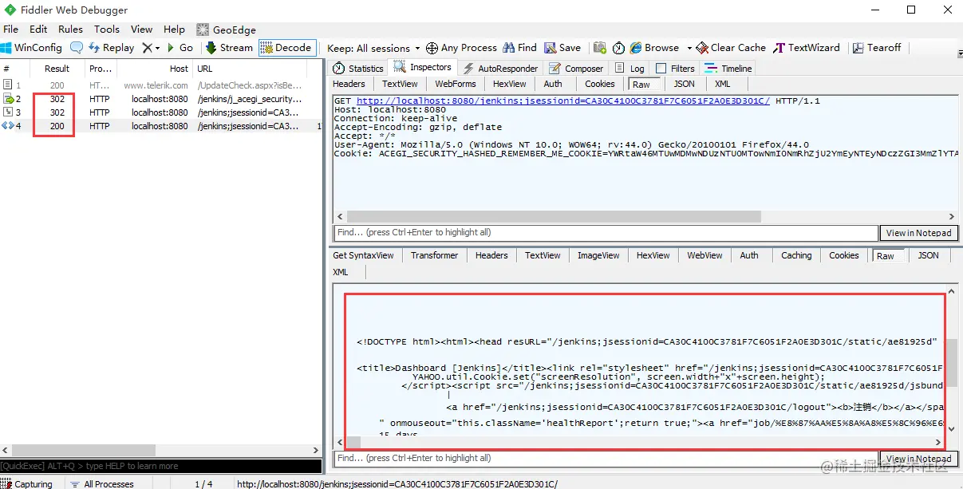
Task: Enable the Filters tab checkbox
Action: point(661,69)
